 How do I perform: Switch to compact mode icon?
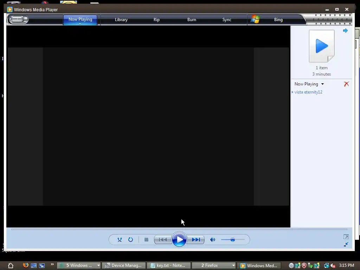(346, 244)
